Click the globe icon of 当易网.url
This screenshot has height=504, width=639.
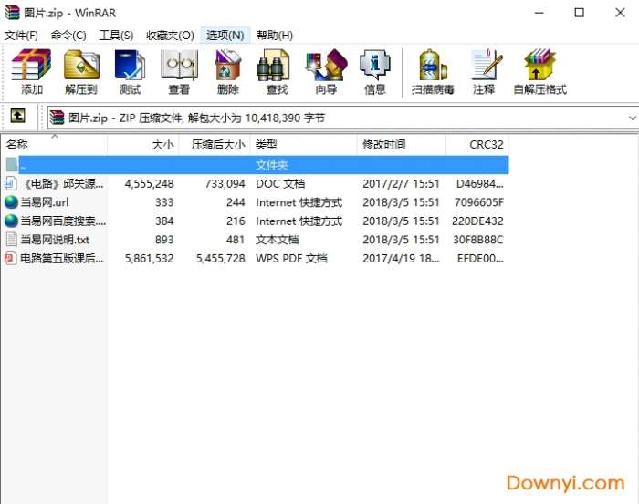11,202
